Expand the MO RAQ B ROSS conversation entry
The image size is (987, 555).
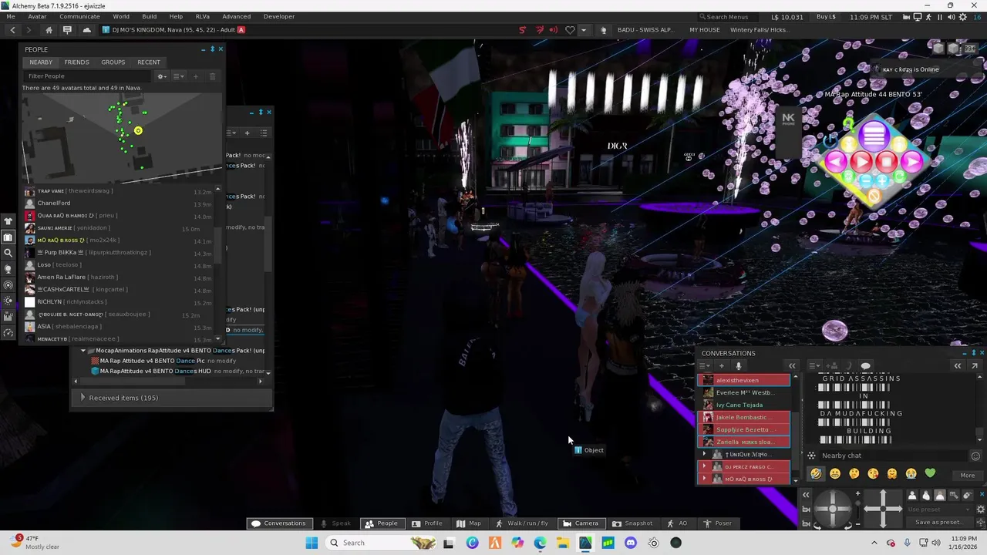(704, 479)
